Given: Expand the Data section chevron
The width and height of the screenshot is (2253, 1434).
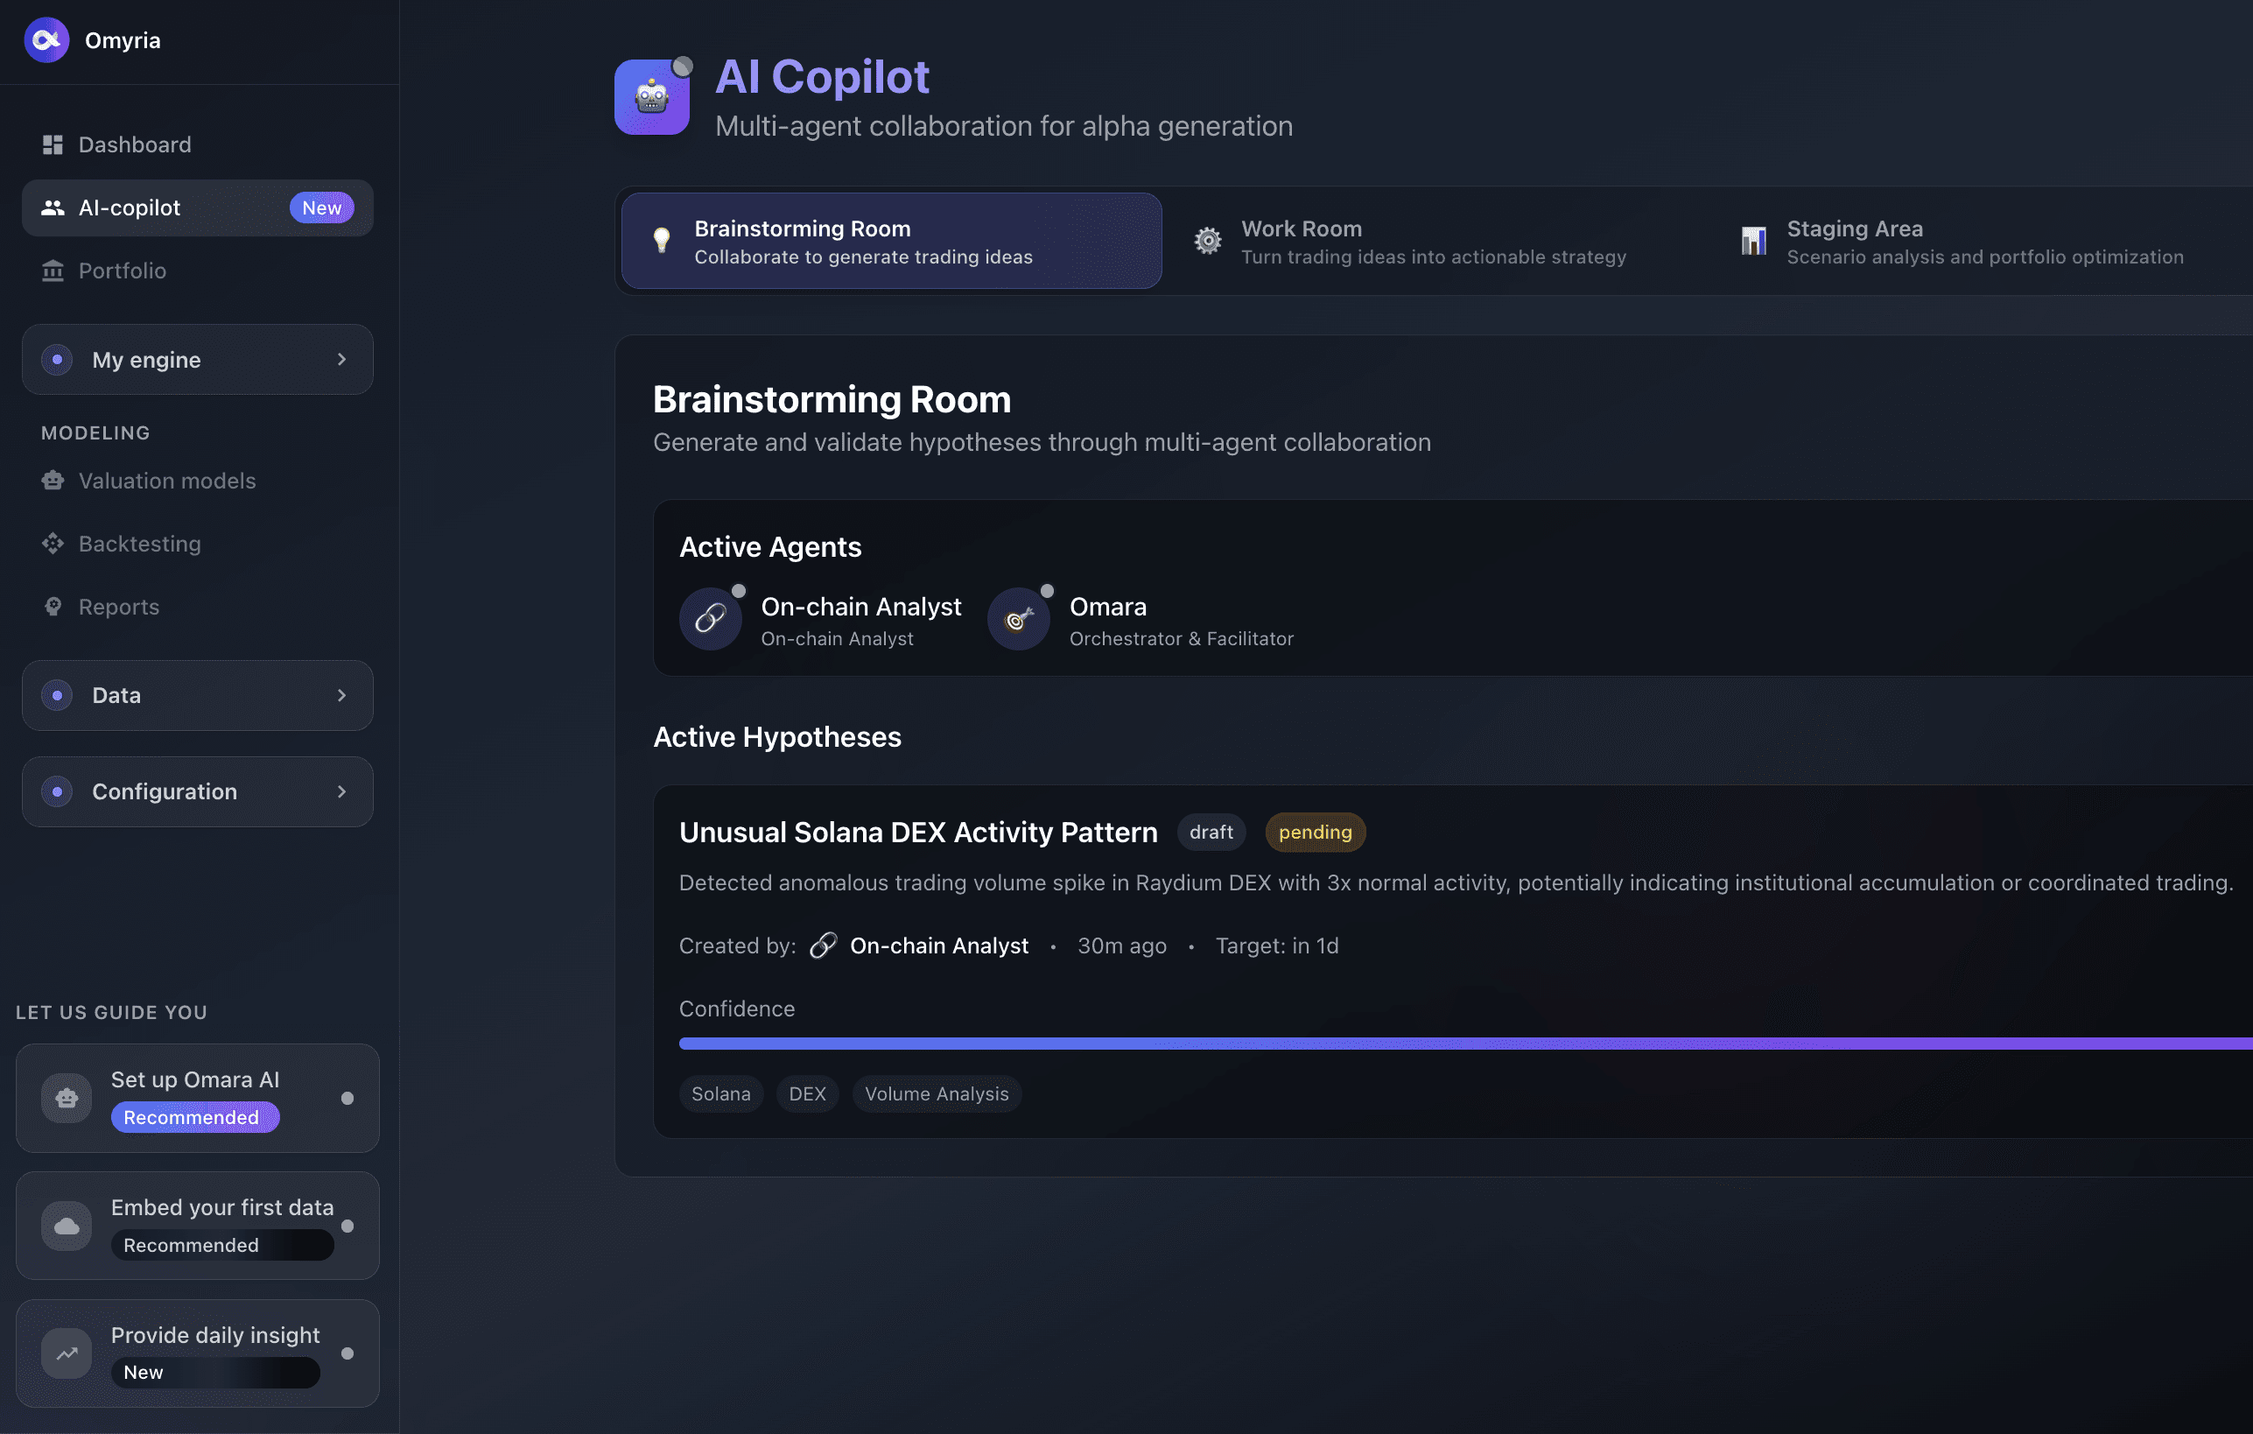Looking at the screenshot, I should click(x=341, y=695).
